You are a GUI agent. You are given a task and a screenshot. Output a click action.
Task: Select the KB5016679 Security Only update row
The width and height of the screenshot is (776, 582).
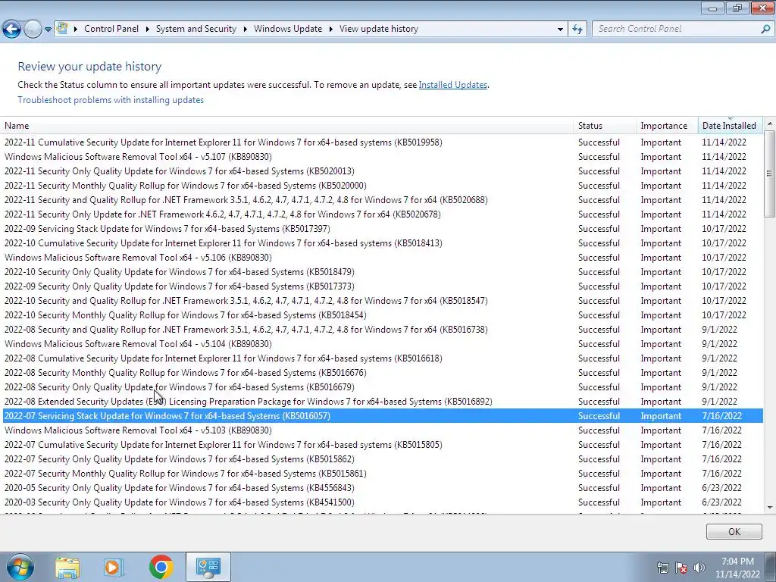click(x=382, y=387)
